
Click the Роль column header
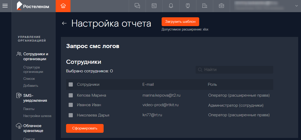[212, 84]
